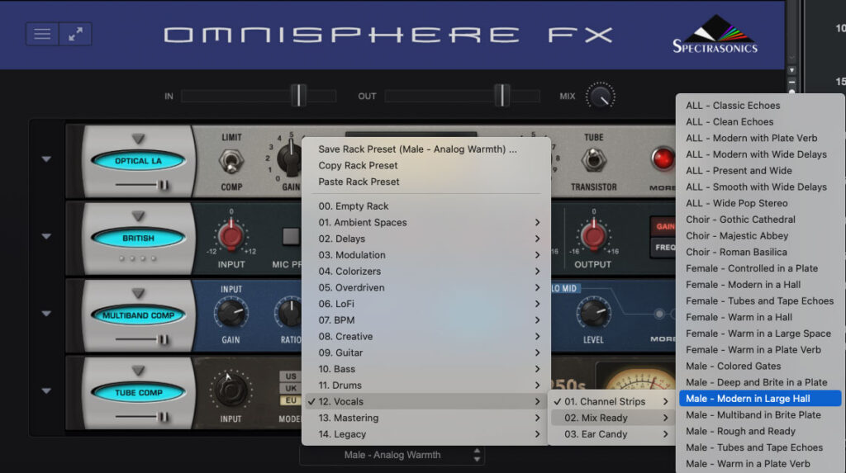Open the 09. Guitar submenu
This screenshot has height=473, width=846.
pyautogui.click(x=426, y=352)
